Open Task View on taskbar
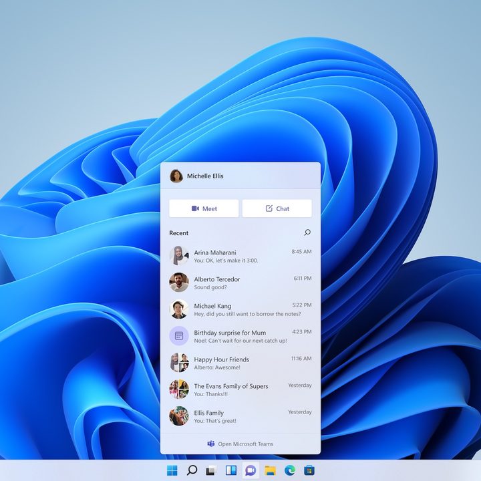Image resolution: width=481 pixels, height=481 pixels. (x=211, y=470)
